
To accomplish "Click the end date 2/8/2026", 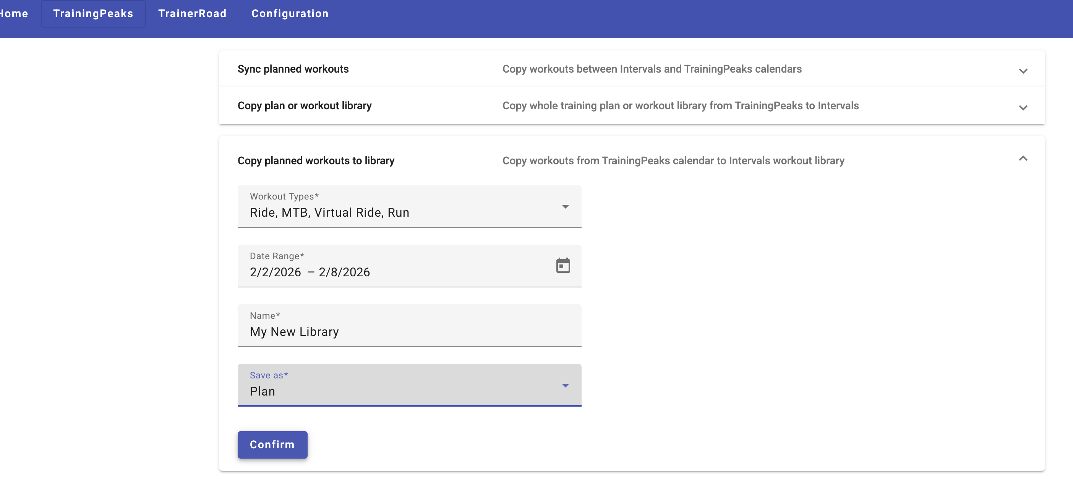I will pyautogui.click(x=344, y=272).
